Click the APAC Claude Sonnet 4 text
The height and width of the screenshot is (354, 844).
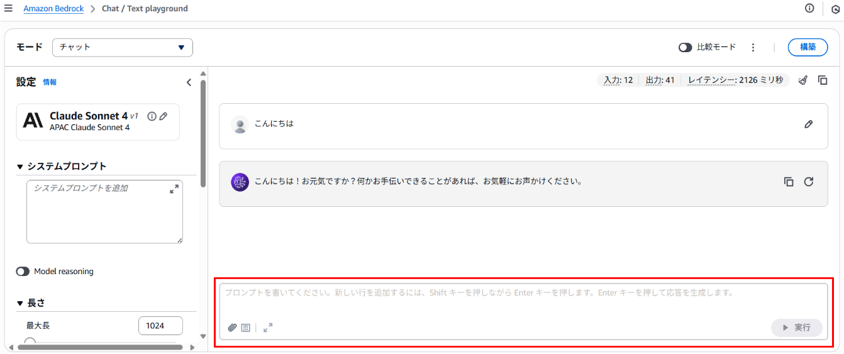click(x=89, y=128)
